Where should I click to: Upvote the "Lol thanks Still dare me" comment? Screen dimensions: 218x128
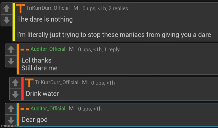(11, 50)
